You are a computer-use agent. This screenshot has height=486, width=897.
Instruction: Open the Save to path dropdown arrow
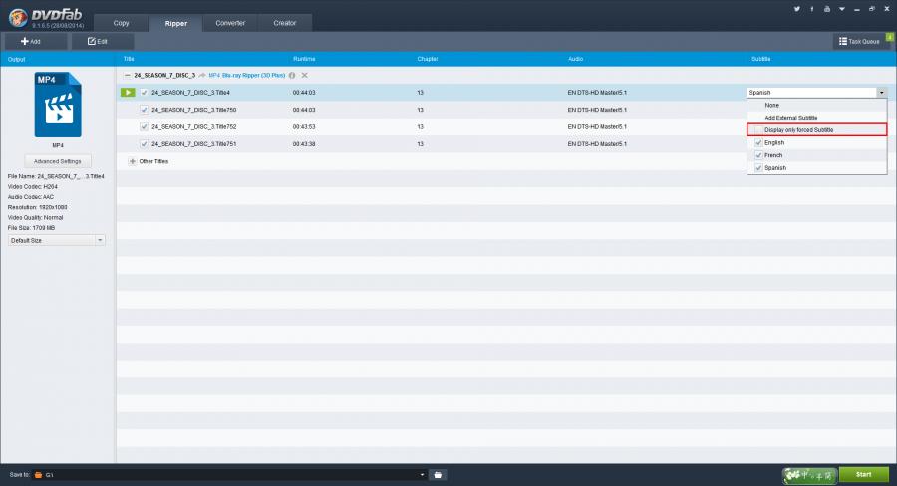tap(422, 475)
